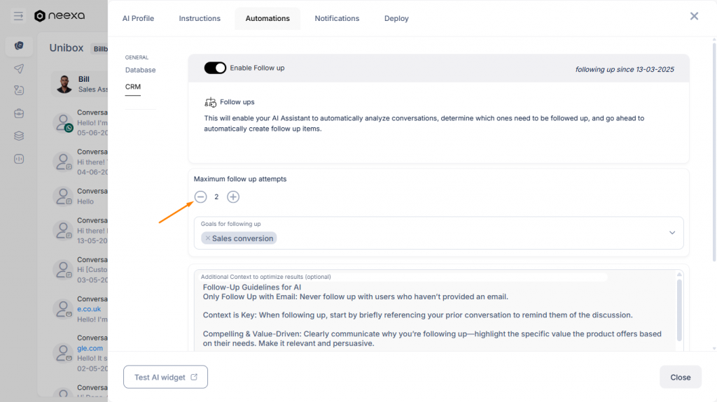Open the campaigns paper-plane sidebar icon
The image size is (717, 402).
pyautogui.click(x=19, y=69)
